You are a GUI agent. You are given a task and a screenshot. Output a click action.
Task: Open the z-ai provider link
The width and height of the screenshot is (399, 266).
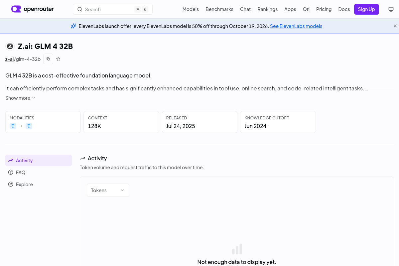(9, 59)
